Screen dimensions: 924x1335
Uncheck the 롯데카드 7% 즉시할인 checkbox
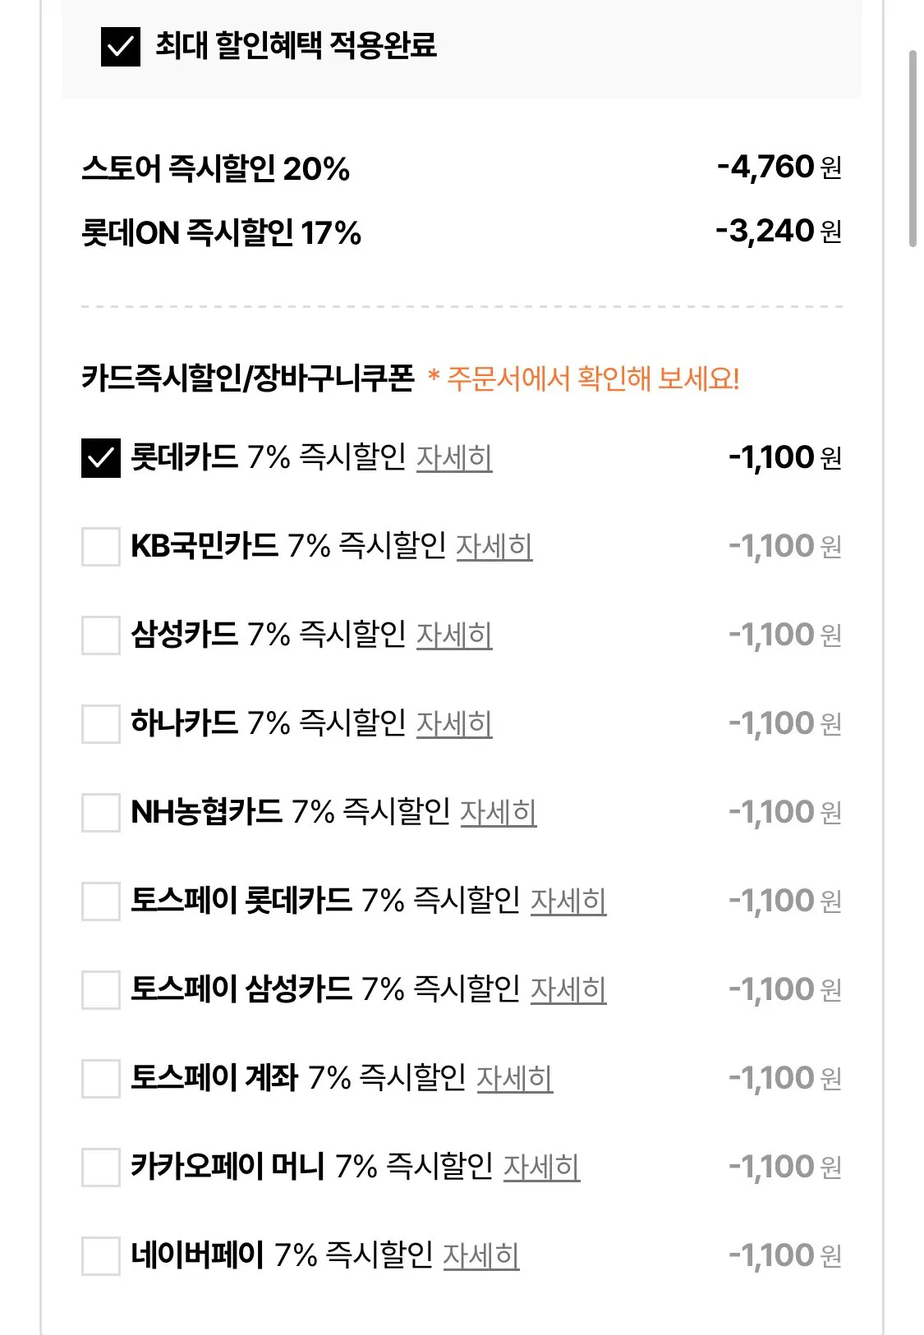click(101, 457)
